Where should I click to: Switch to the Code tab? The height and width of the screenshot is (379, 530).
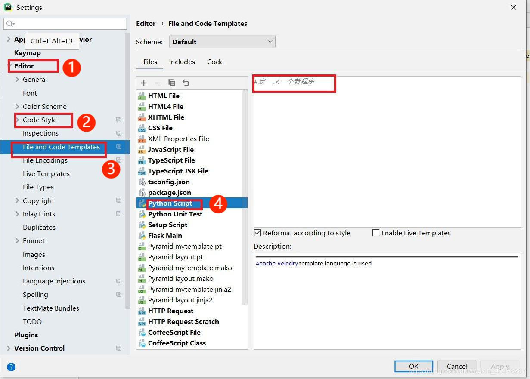point(215,62)
